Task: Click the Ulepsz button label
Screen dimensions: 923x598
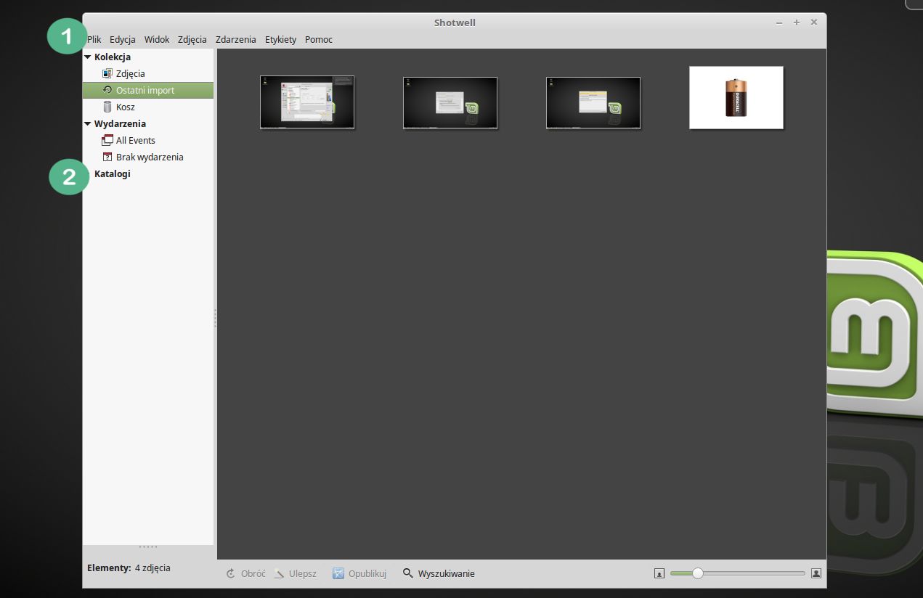Action: 303,573
